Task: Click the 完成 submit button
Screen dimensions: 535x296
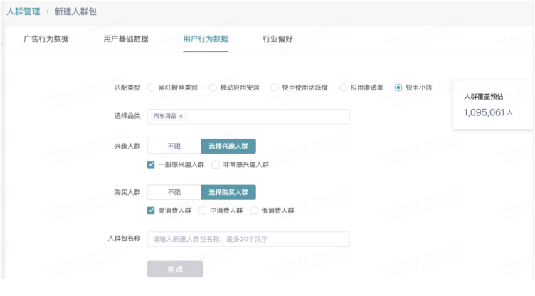Action: point(175,270)
